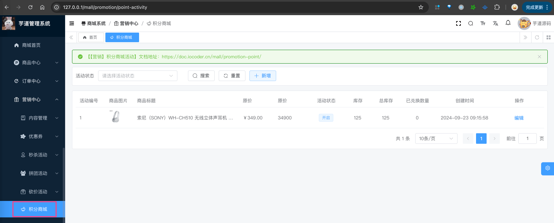Open the 活动状态 select dropdown
554x223 pixels.
[137, 76]
